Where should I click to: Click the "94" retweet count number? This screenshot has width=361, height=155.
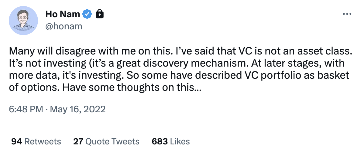coord(16,141)
